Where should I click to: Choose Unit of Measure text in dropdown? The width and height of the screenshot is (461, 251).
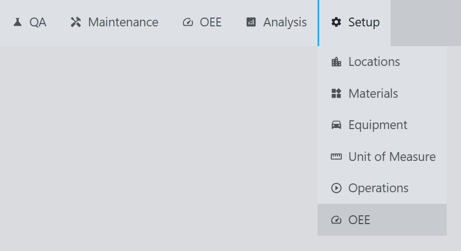(392, 157)
